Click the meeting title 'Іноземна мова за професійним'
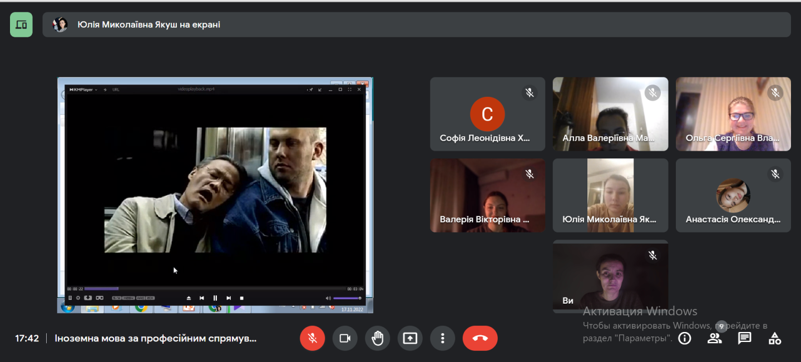 coord(156,338)
